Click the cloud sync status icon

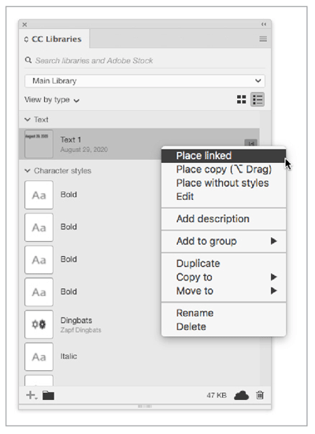[242, 395]
